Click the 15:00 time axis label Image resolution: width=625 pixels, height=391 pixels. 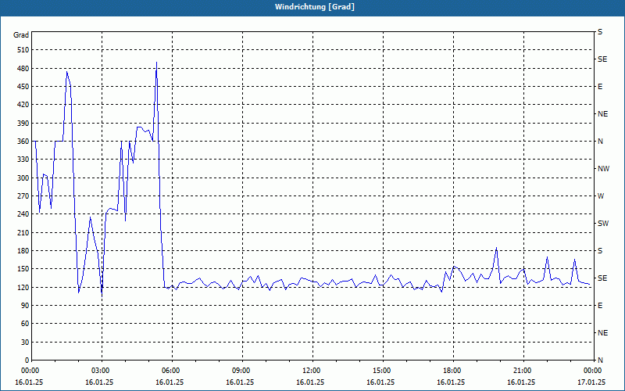(x=382, y=371)
